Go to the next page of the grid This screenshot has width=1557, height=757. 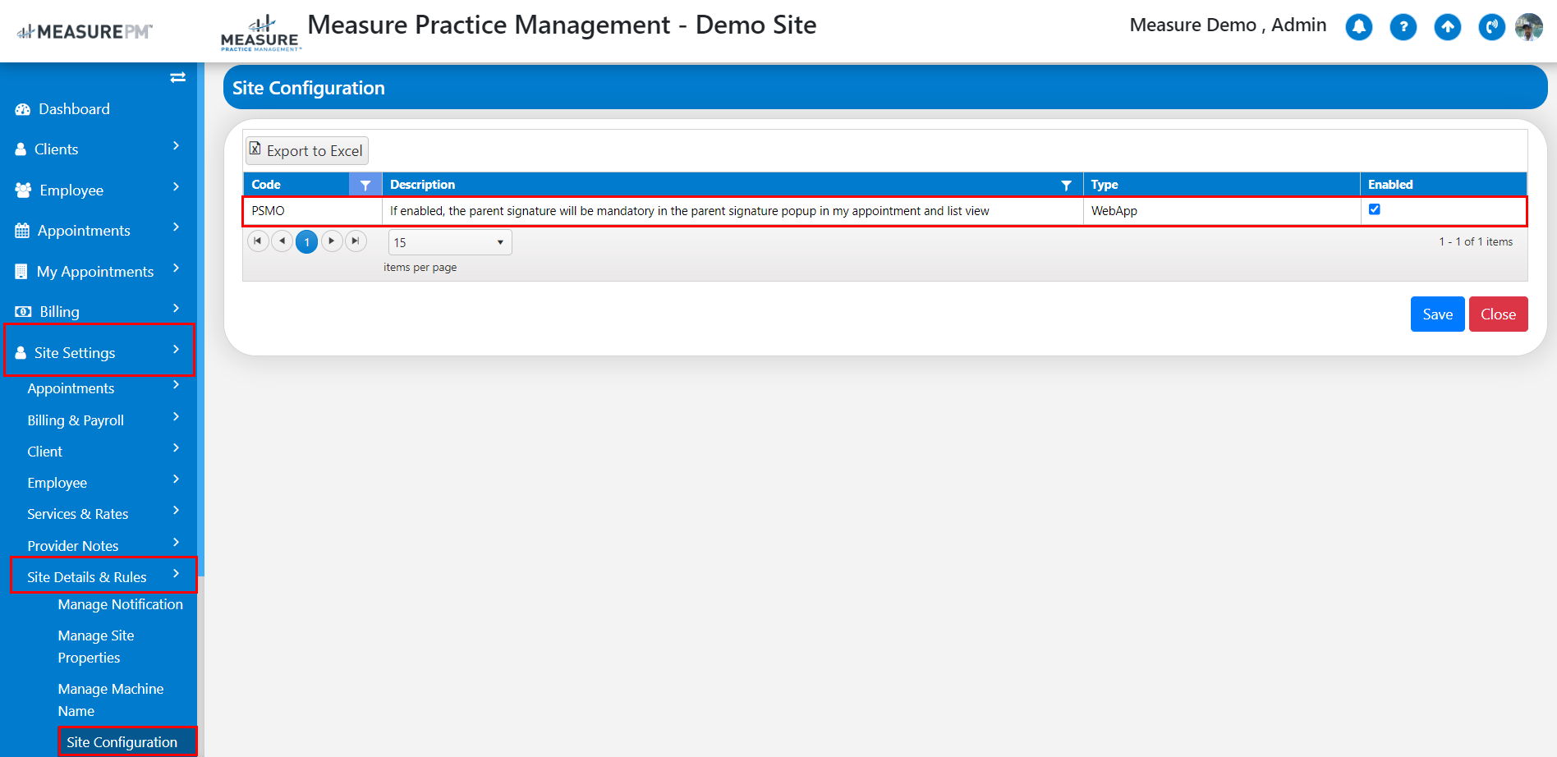click(x=332, y=241)
